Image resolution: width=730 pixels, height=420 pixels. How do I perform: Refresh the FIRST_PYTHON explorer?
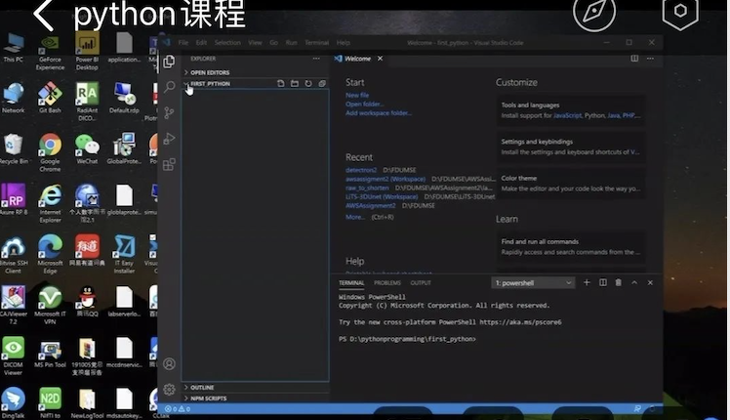pos(308,83)
